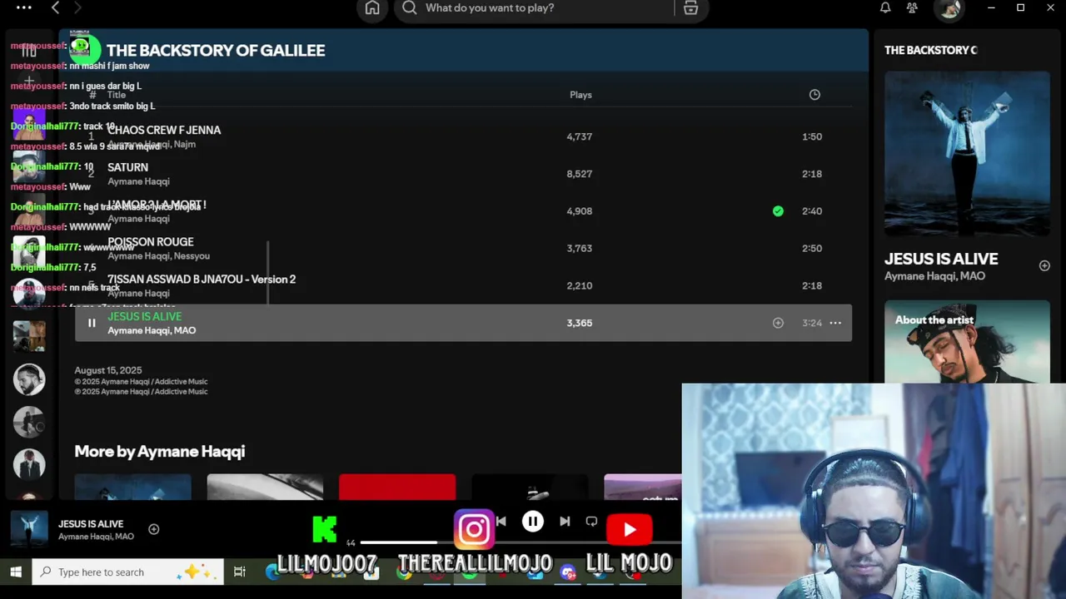Open the three-dot app menu at top left
This screenshot has height=599, width=1066.
[24, 7]
